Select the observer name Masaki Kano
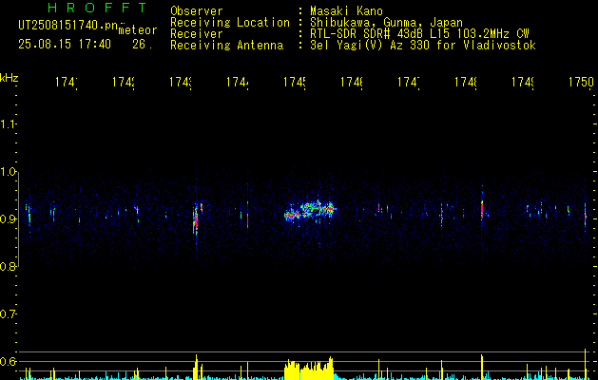 point(346,11)
